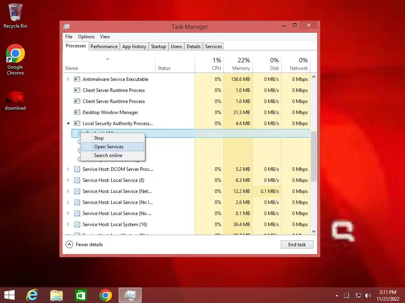The image size is (405, 303).
Task: Click the Service Host: Local System (16) gear icon
Action: (77, 224)
